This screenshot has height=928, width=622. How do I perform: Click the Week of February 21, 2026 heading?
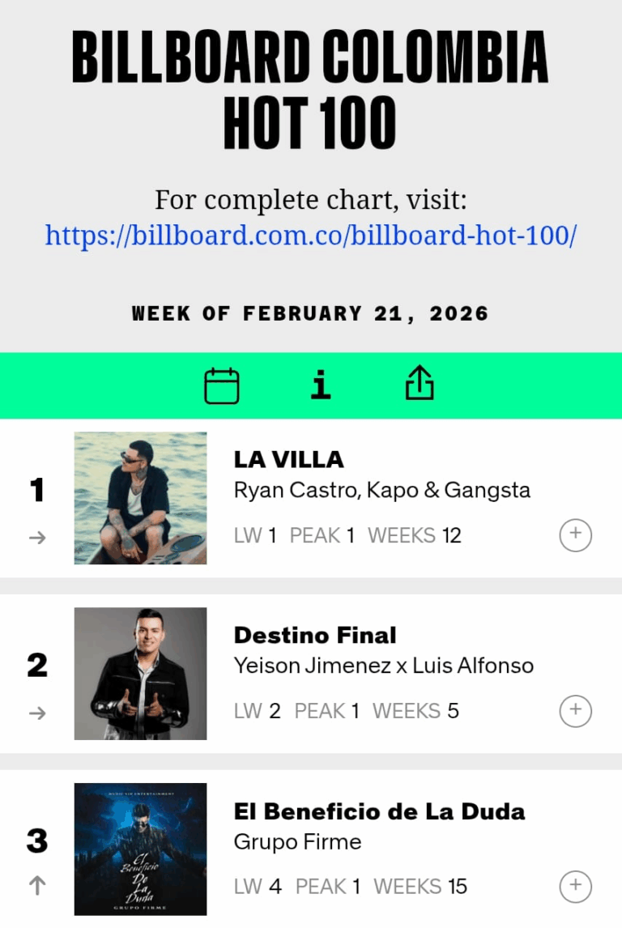pos(310,313)
